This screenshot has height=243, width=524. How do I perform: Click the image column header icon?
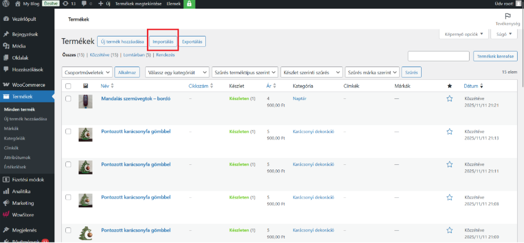(86, 86)
